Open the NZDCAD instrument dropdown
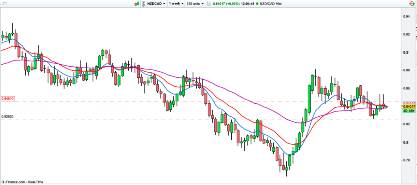 coord(157,4)
